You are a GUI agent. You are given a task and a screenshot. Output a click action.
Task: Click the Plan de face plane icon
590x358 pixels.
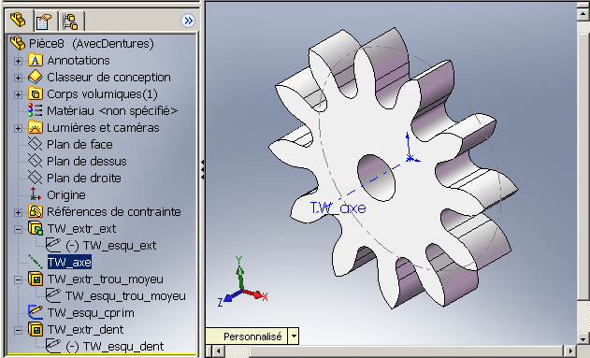[35, 144]
